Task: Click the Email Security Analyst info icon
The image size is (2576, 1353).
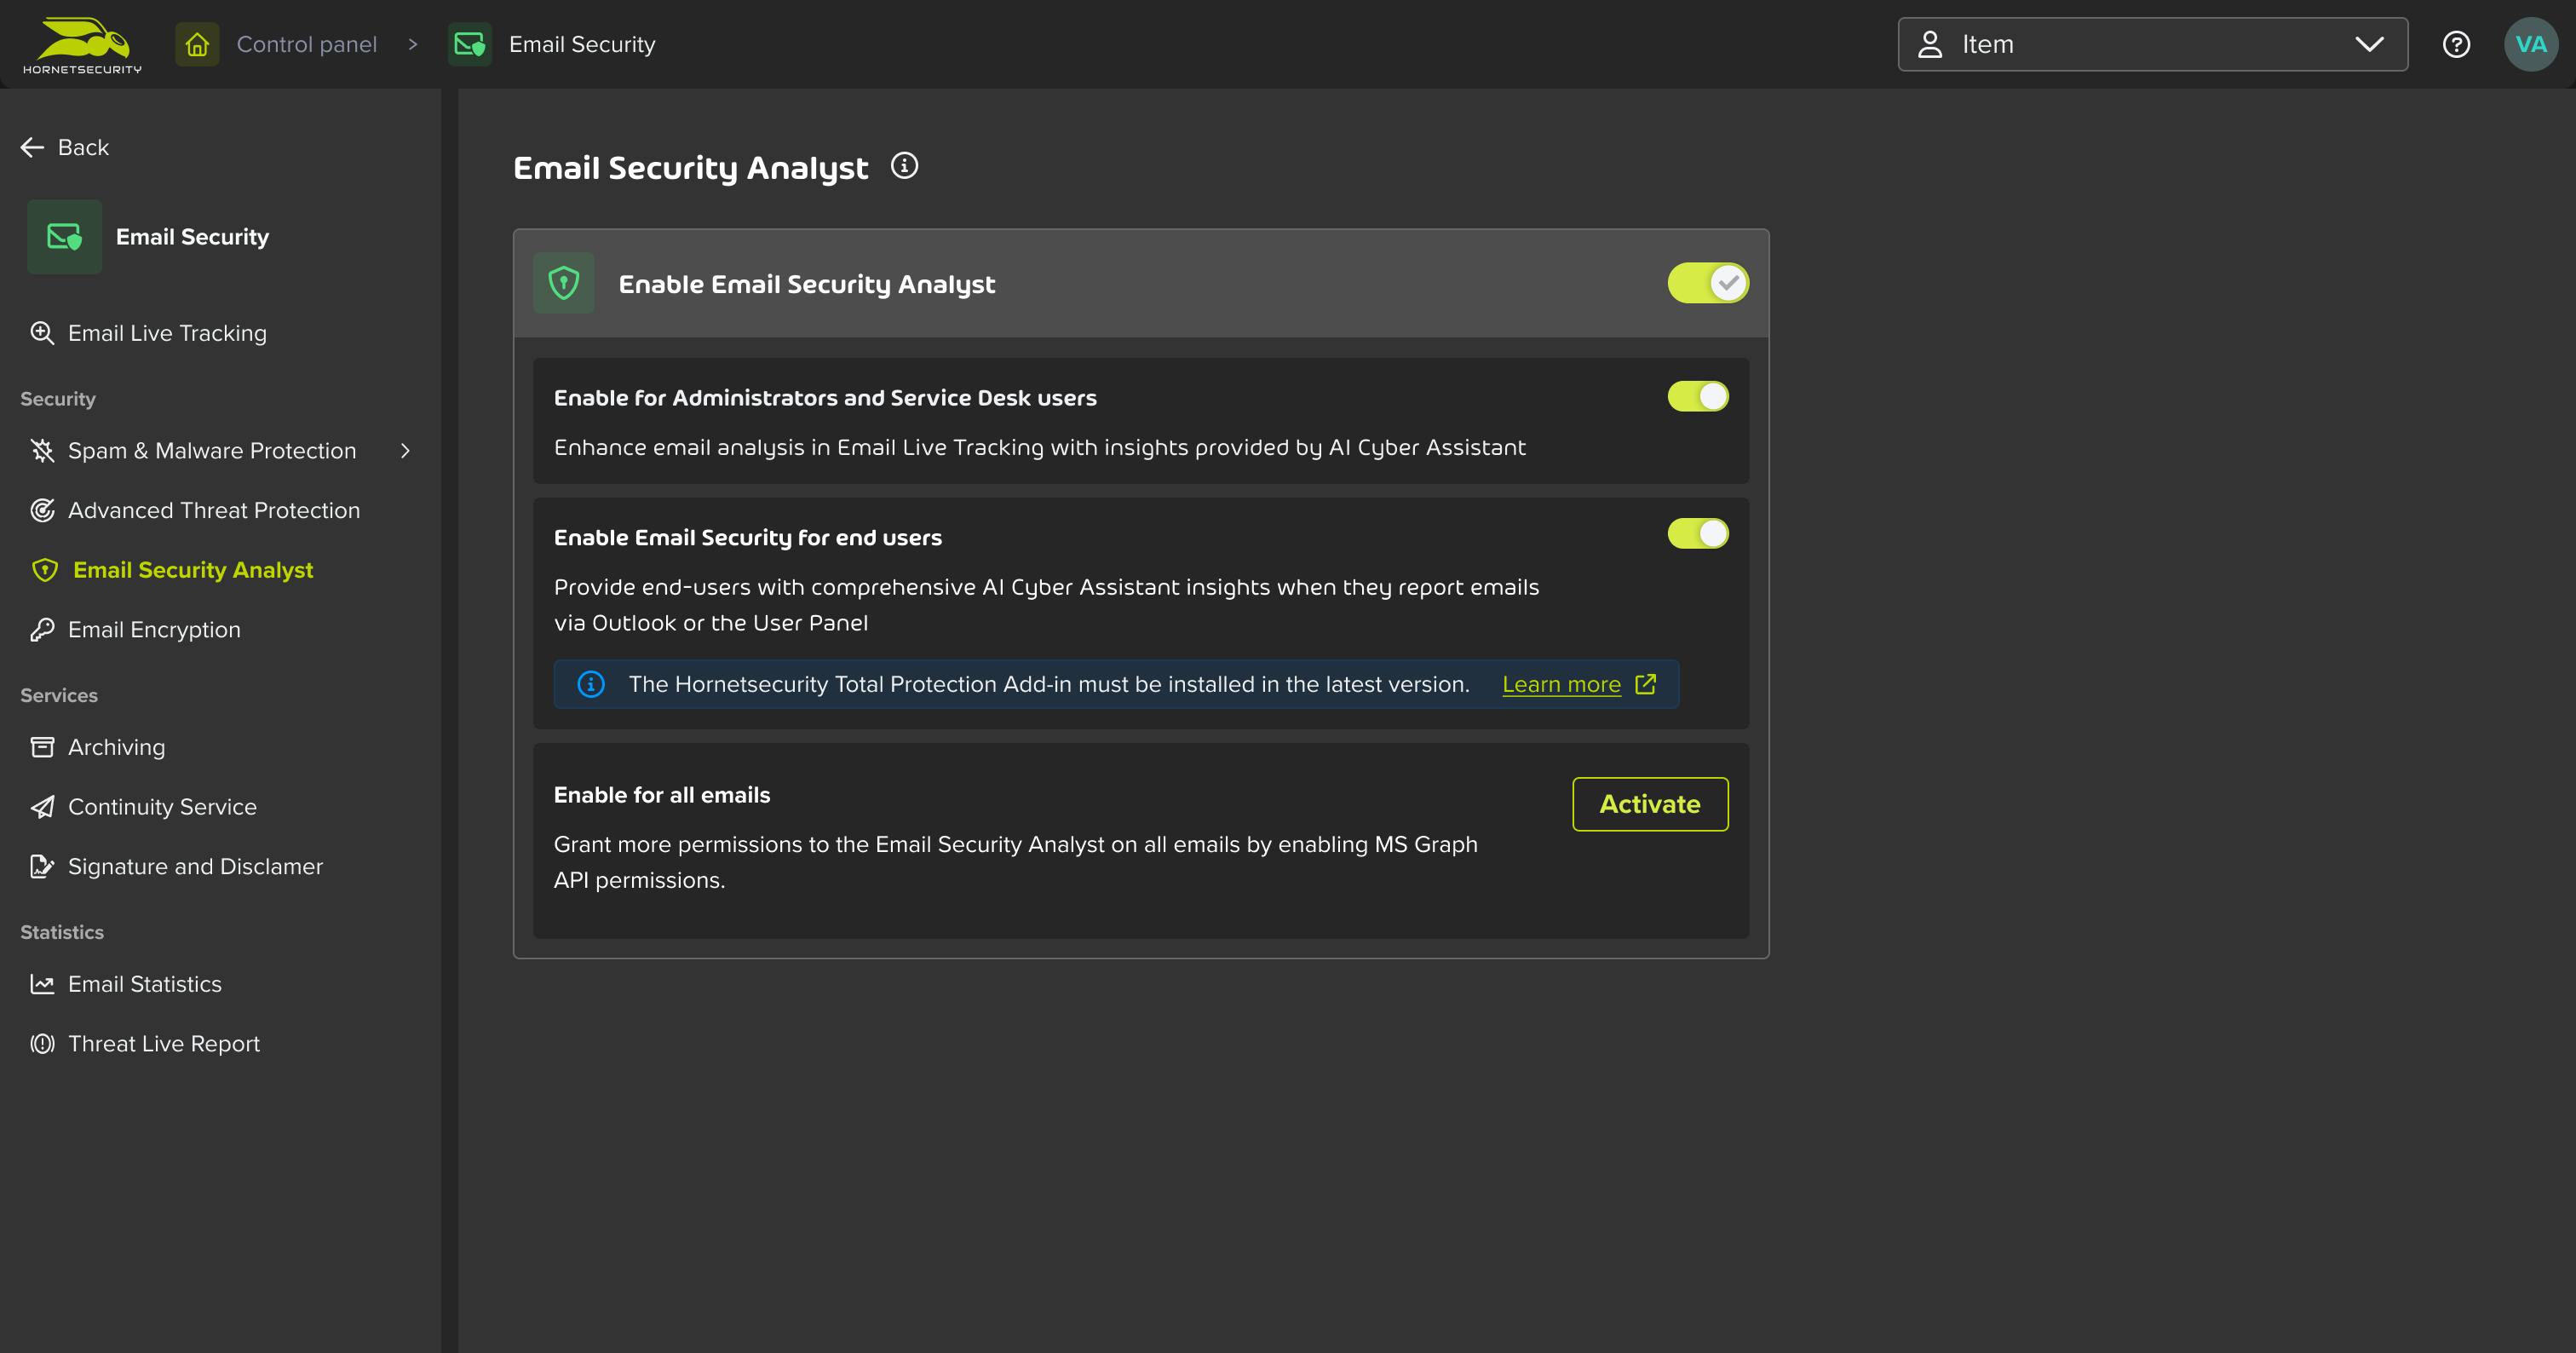Action: pyautogui.click(x=905, y=166)
